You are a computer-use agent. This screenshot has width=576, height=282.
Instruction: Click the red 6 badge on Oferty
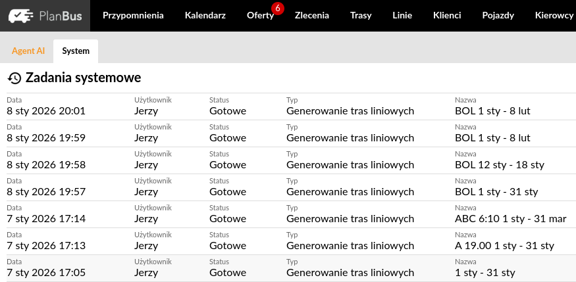[x=277, y=8]
